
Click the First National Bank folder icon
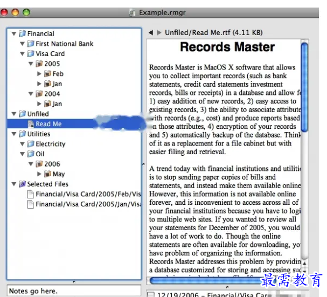[31, 44]
